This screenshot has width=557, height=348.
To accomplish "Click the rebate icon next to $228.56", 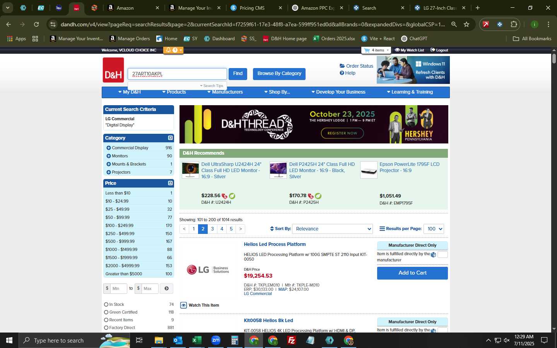I will point(225,196).
